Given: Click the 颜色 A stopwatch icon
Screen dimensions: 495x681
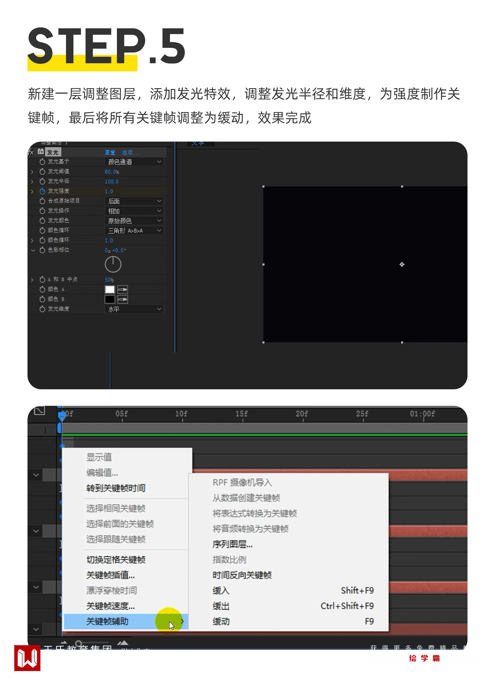Looking at the screenshot, I should pyautogui.click(x=42, y=290).
